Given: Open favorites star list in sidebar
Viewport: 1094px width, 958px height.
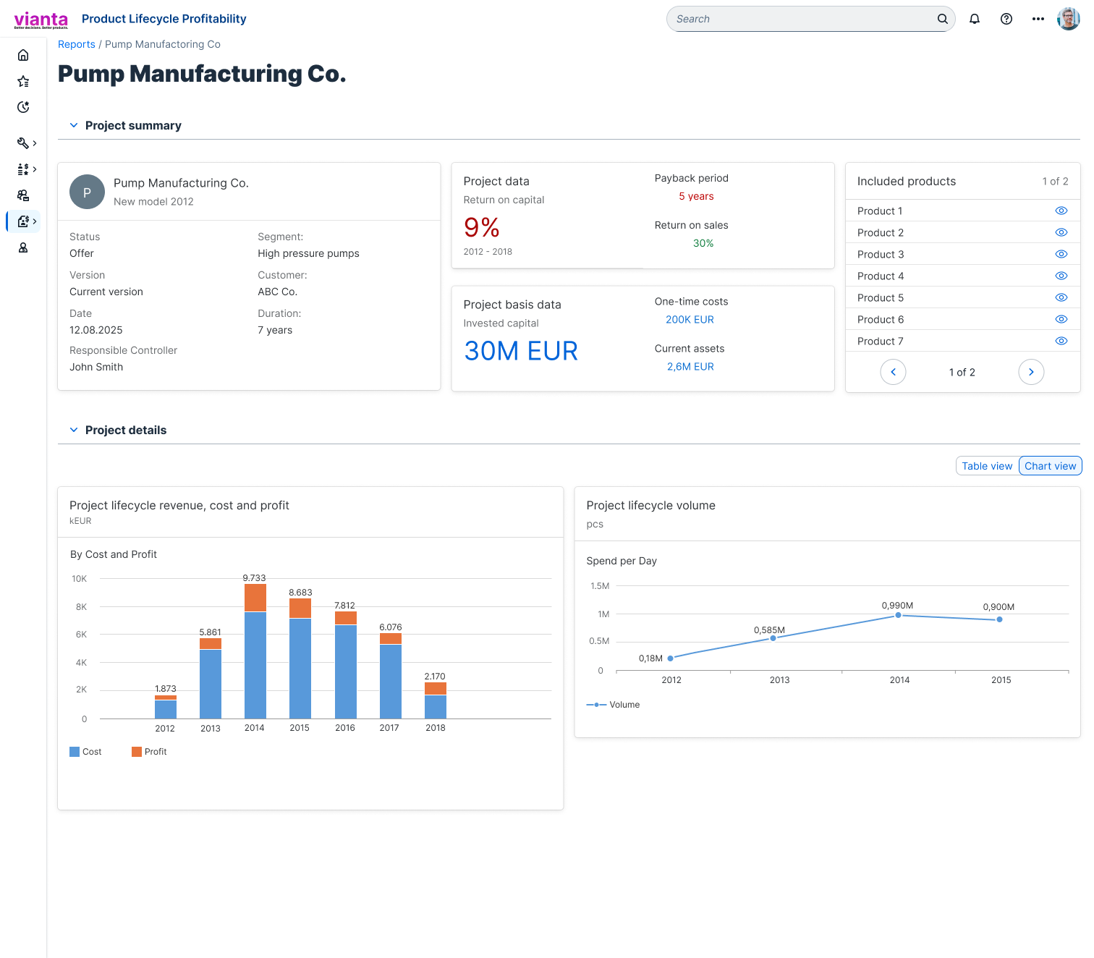Looking at the screenshot, I should pyautogui.click(x=23, y=81).
